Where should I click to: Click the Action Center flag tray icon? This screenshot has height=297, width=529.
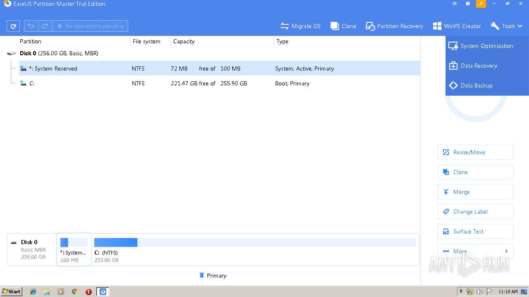[490, 292]
